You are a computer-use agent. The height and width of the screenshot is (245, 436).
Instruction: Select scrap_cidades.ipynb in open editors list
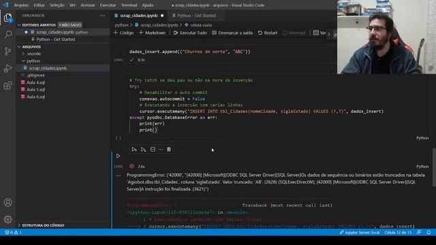(62, 32)
